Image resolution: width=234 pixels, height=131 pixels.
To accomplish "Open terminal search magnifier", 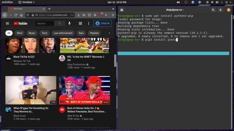I will [x=213, y=10].
